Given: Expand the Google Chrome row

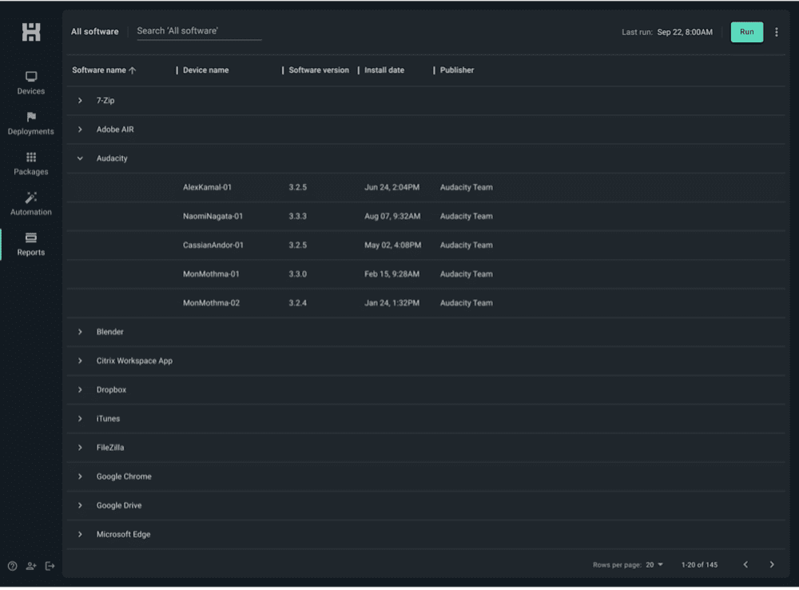Looking at the screenshot, I should coord(80,476).
